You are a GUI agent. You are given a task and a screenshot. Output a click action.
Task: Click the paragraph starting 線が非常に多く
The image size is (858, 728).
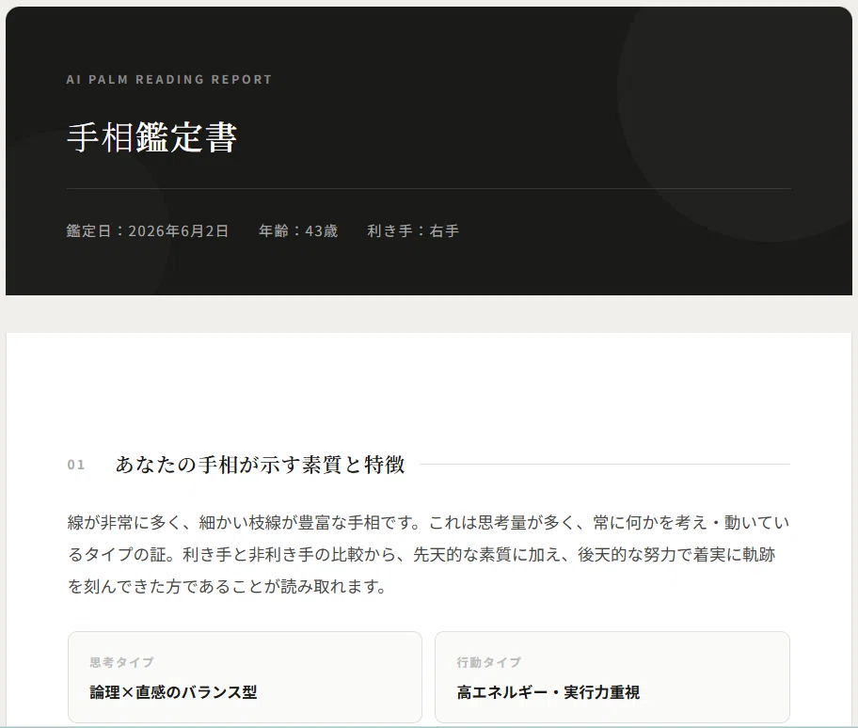[x=428, y=555]
